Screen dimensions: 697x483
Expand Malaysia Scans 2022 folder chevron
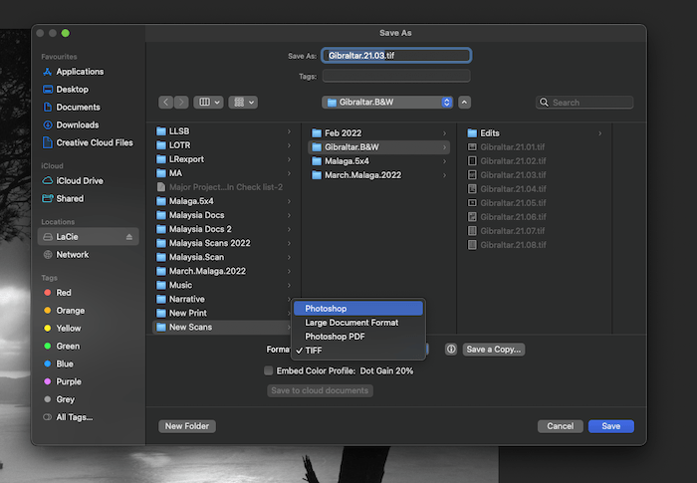point(290,243)
